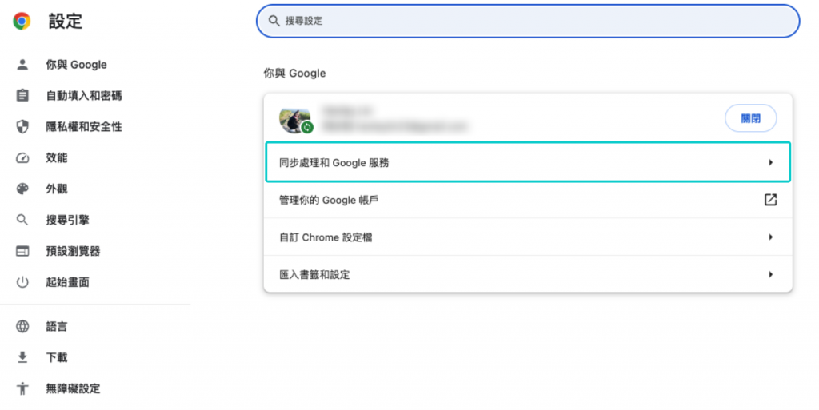Click the profile avatar picture
Screen dimensions: 819x410
pos(291,120)
